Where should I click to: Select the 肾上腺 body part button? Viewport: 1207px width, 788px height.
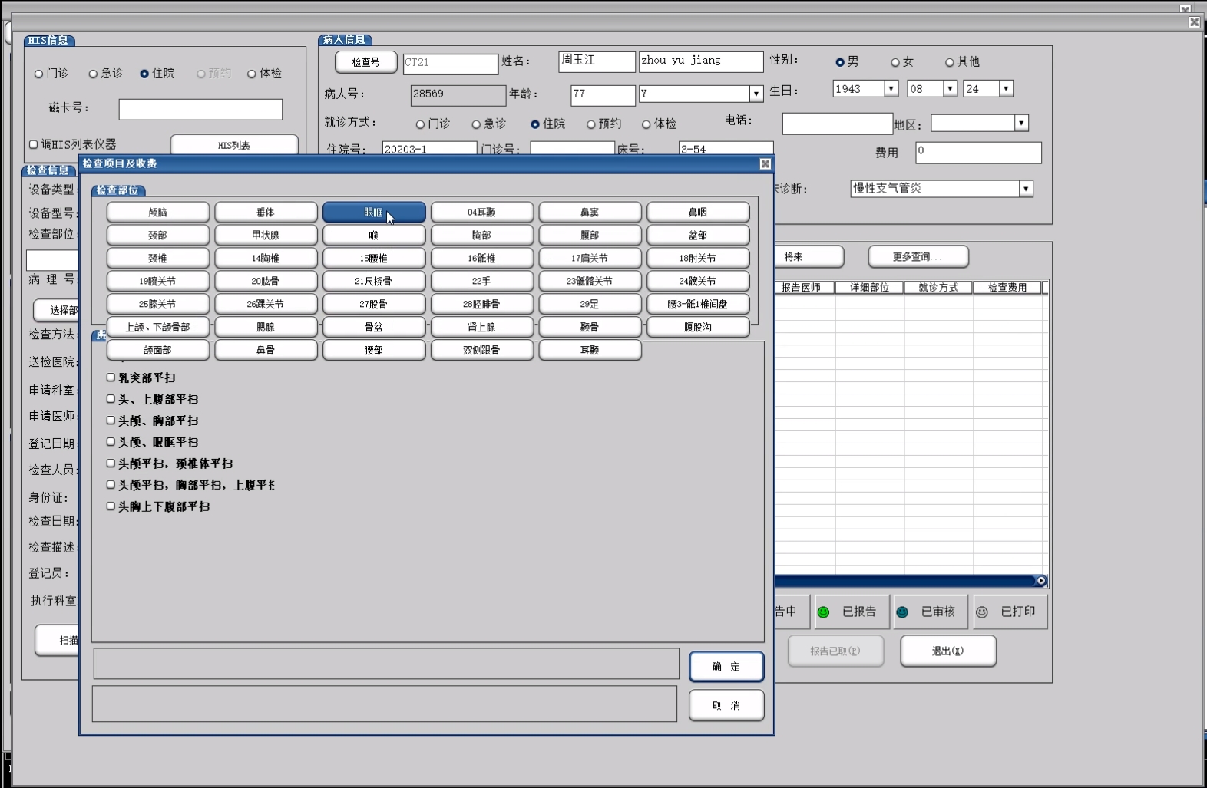pyautogui.click(x=481, y=328)
